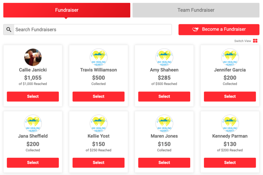Screen dimensions: 263x175
Task: Open the Kellie Yost name link
Action: pyautogui.click(x=99, y=136)
